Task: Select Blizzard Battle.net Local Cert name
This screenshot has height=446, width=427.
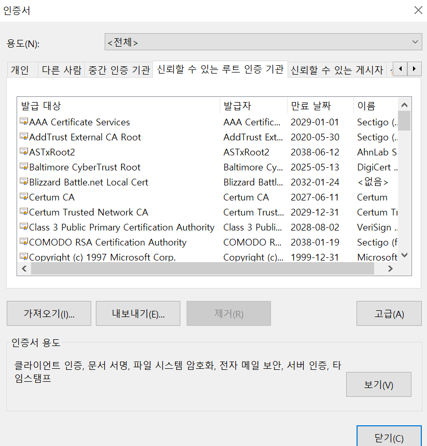Action: tap(89, 182)
